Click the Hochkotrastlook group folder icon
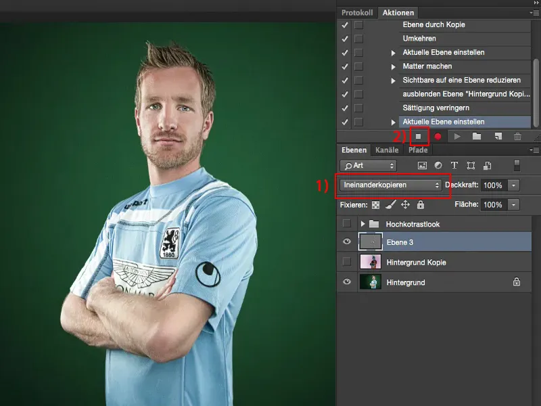 pyautogui.click(x=374, y=224)
